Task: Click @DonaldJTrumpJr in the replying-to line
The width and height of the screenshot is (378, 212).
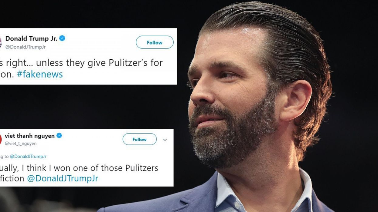Action: (28, 157)
